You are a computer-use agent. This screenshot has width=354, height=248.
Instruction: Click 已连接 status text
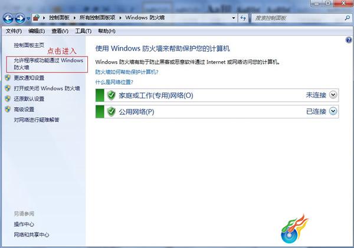point(316,111)
